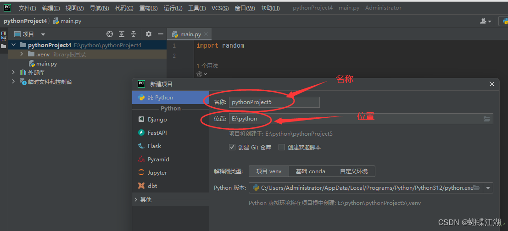Image resolution: width=508 pixels, height=231 pixels.
Task: Open the 运行(U) menu
Action: [x=173, y=8]
